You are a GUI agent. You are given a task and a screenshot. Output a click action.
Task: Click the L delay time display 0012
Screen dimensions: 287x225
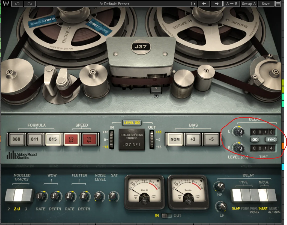263,132
